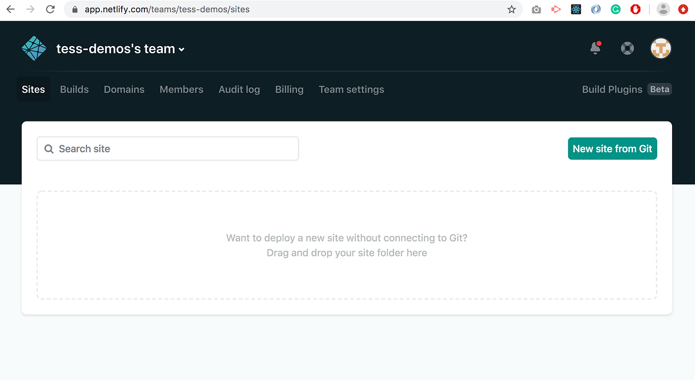Go to the Members tab

point(181,89)
